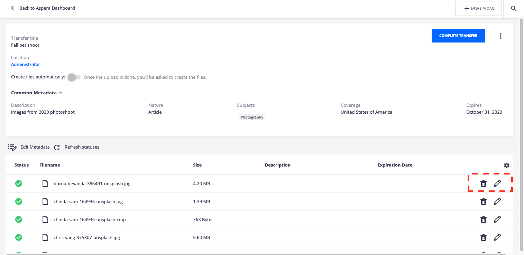Edit chris-yang-475307-unsplash.jpg with pencil icon
The height and width of the screenshot is (255, 524).
tap(497, 238)
